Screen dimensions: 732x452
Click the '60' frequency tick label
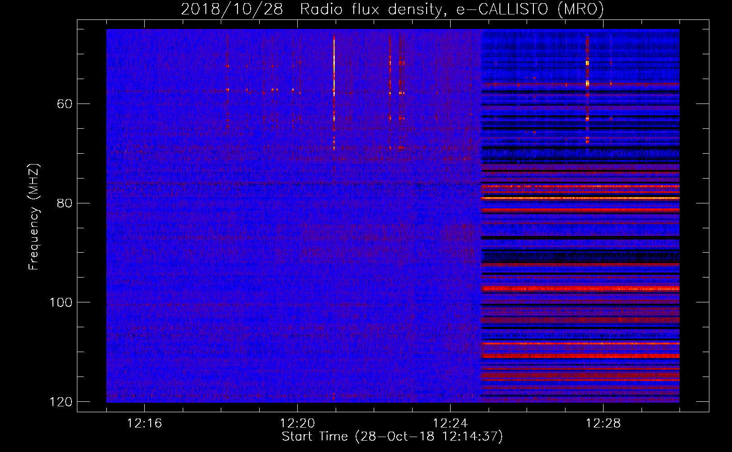[65, 104]
